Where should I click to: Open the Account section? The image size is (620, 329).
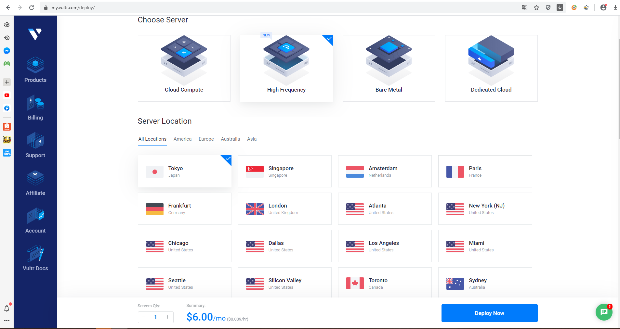[35, 221]
